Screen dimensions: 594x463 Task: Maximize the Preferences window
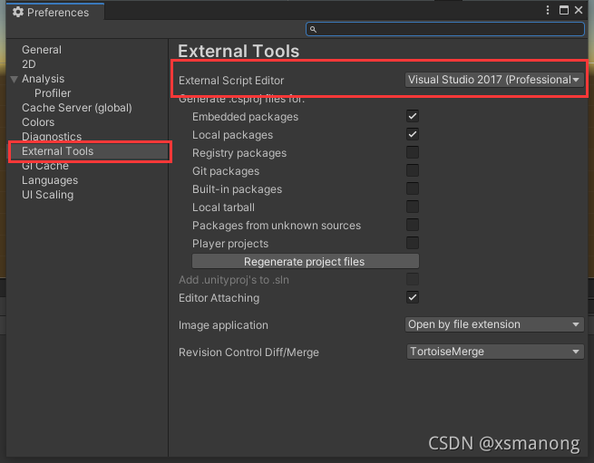coord(564,10)
